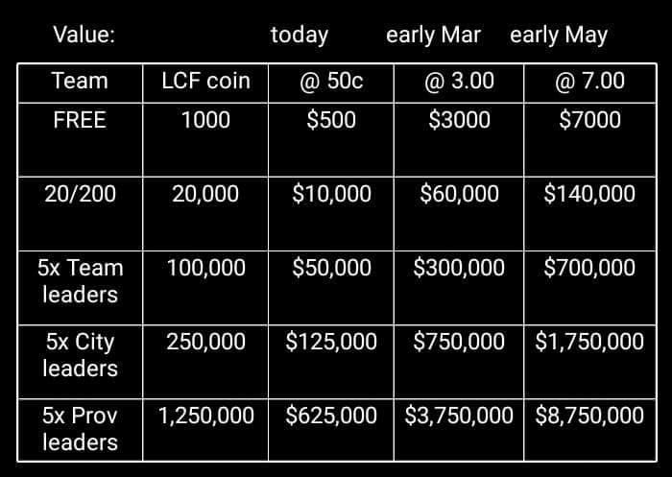Click the "LCF coin" column header

tap(205, 82)
